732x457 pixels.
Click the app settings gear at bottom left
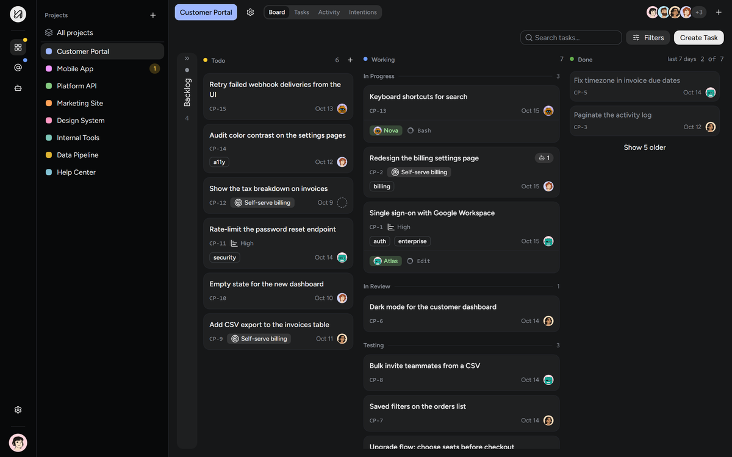click(18, 410)
